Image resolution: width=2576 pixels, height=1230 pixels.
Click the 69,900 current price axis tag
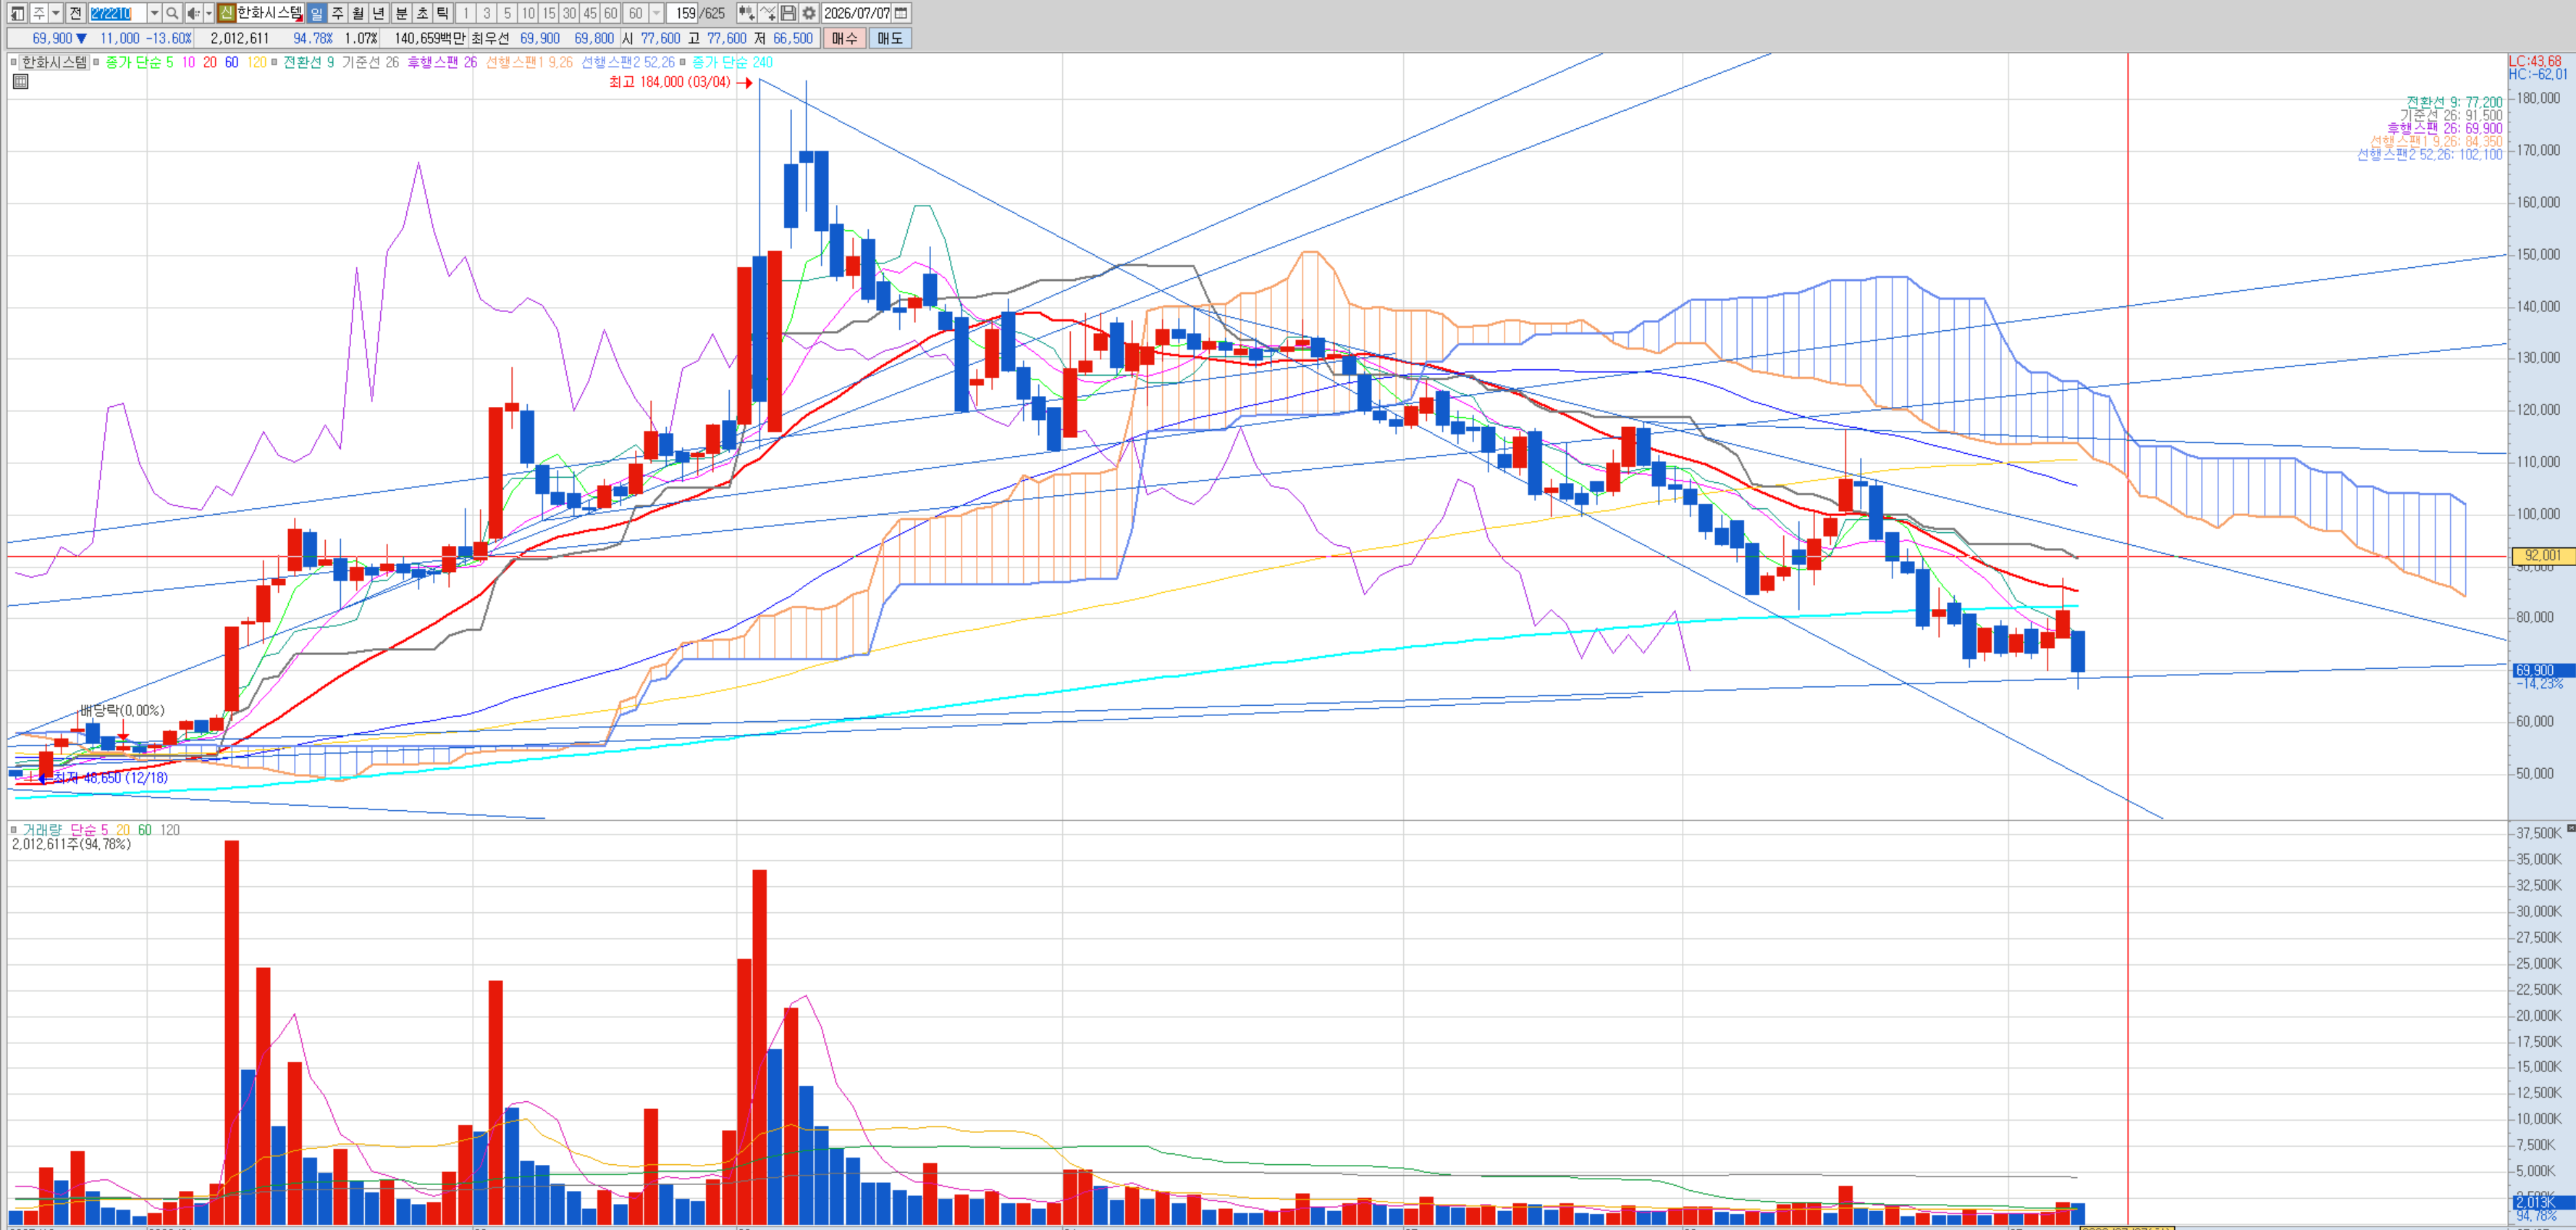2543,671
